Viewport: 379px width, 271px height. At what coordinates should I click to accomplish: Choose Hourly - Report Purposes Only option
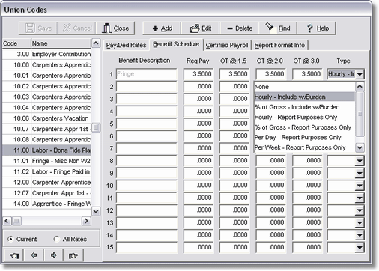(x=304, y=117)
